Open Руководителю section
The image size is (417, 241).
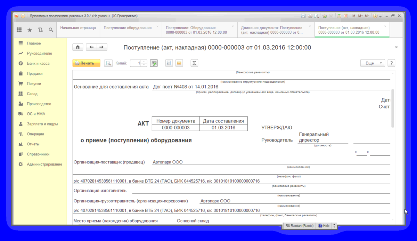[40, 54]
